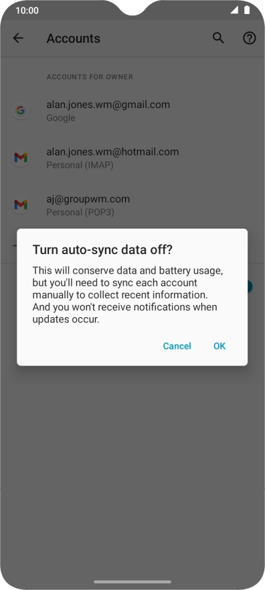Tap the home gesture bar
265x590 pixels.
tap(132, 582)
